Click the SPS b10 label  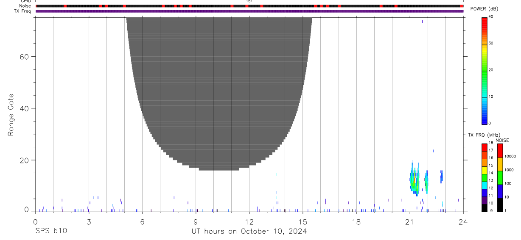pos(51,231)
